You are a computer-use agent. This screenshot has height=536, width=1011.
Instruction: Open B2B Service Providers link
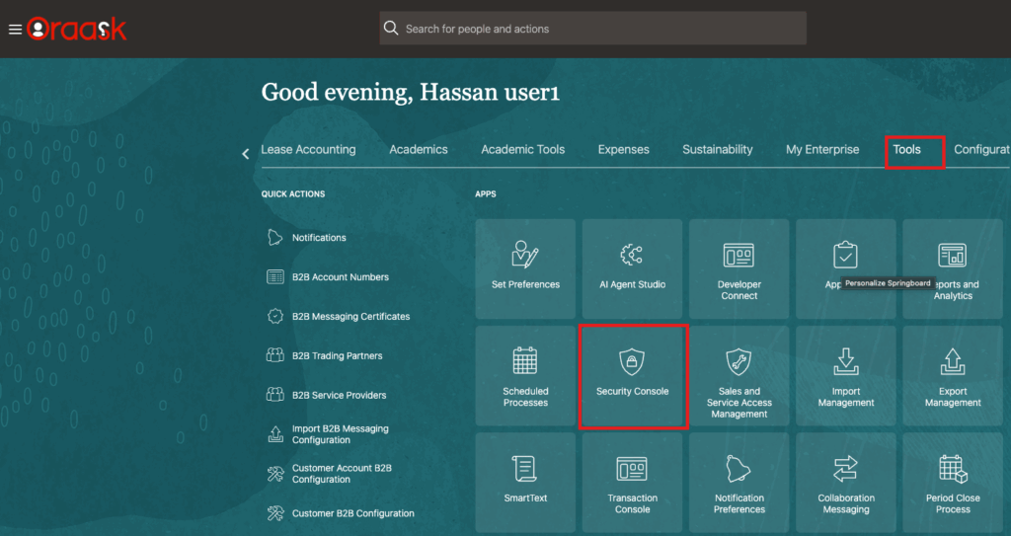[340, 396]
